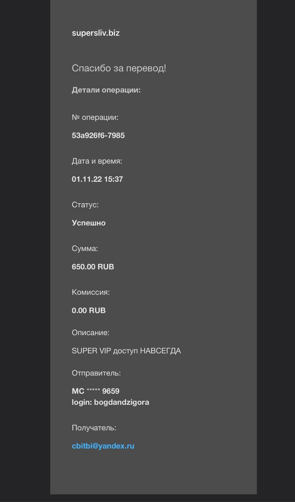
Task: Click the status text Успешно
Action: point(89,223)
